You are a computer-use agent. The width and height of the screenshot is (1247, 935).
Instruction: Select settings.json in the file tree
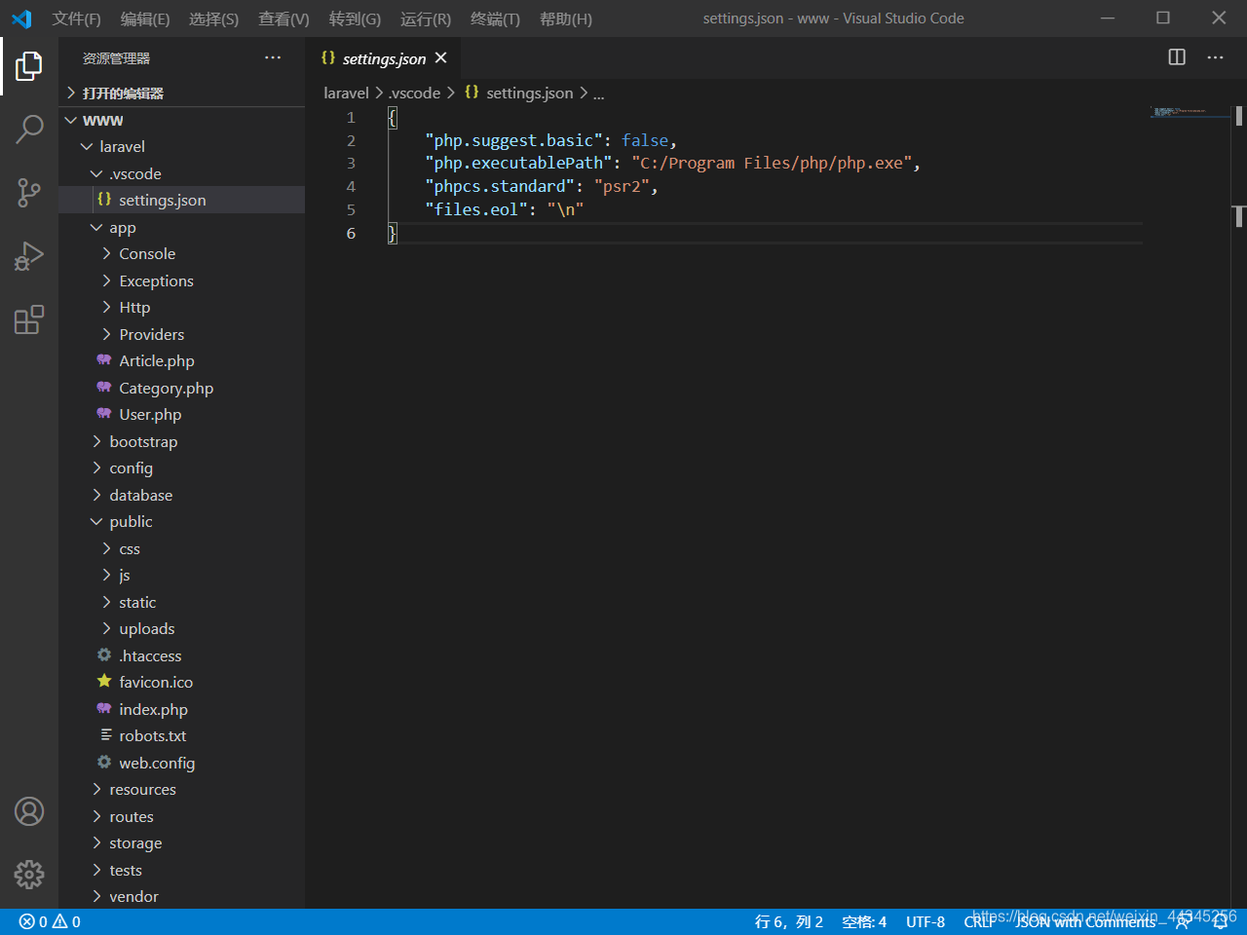pyautogui.click(x=181, y=200)
